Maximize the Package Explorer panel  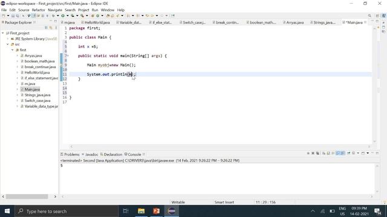pyautogui.click(x=56, y=22)
